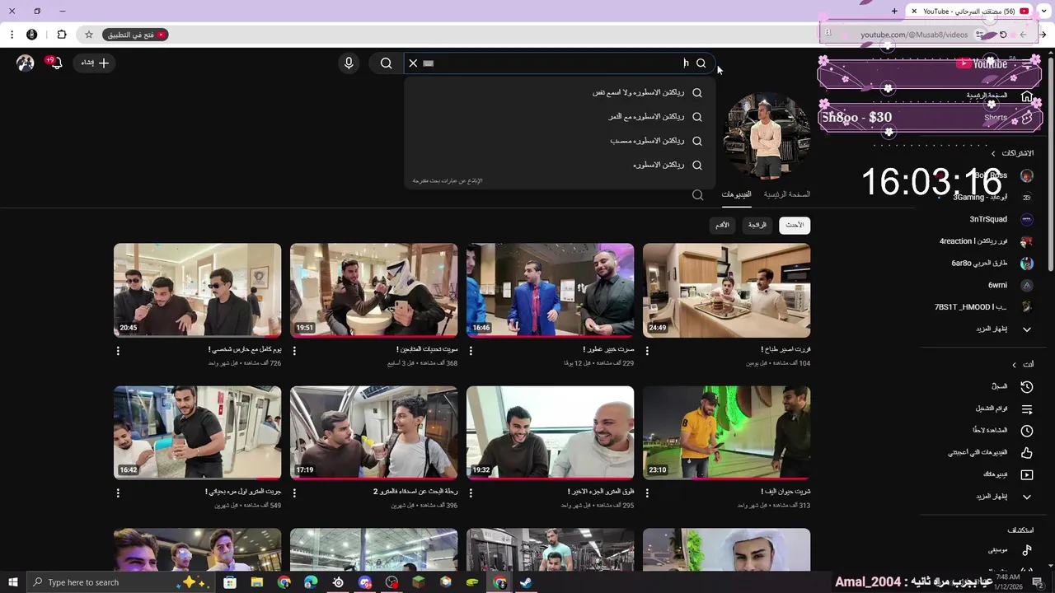Report search predictions link in suggestions box
The width and height of the screenshot is (1055, 593).
pos(448,180)
